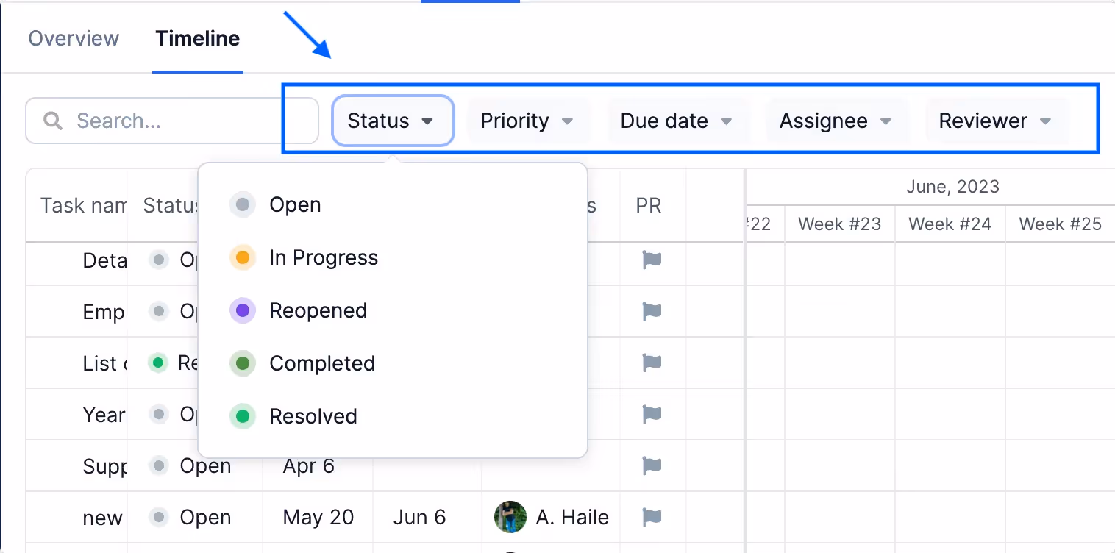Image resolution: width=1115 pixels, height=553 pixels.
Task: Click A. Haile's avatar photo
Action: pos(510,518)
